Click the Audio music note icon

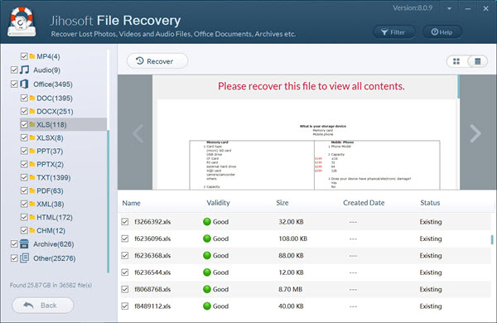24,70
